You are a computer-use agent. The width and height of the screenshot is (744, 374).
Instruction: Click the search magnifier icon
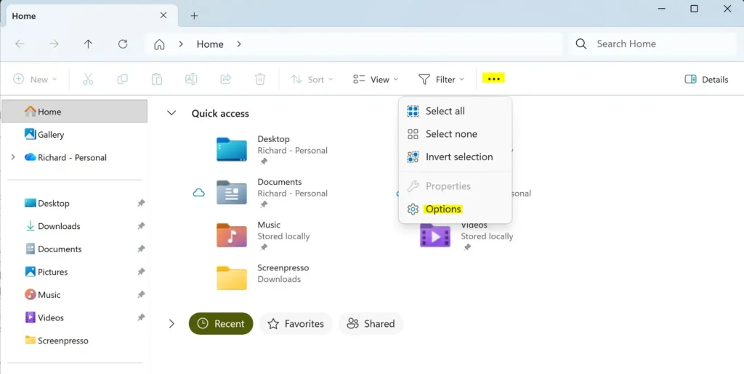pos(581,43)
